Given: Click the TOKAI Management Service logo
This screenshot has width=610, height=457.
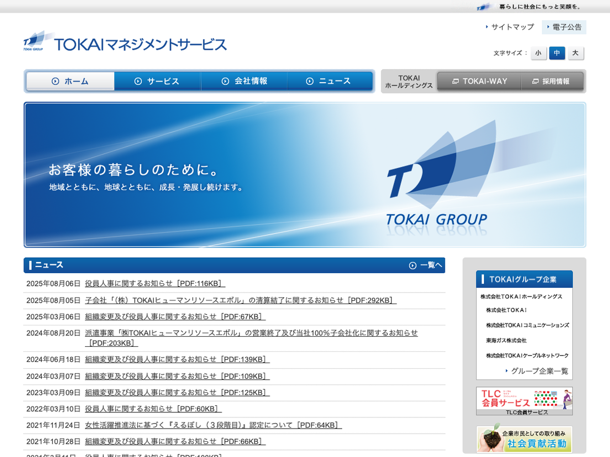Looking at the screenshot, I should [x=125, y=42].
